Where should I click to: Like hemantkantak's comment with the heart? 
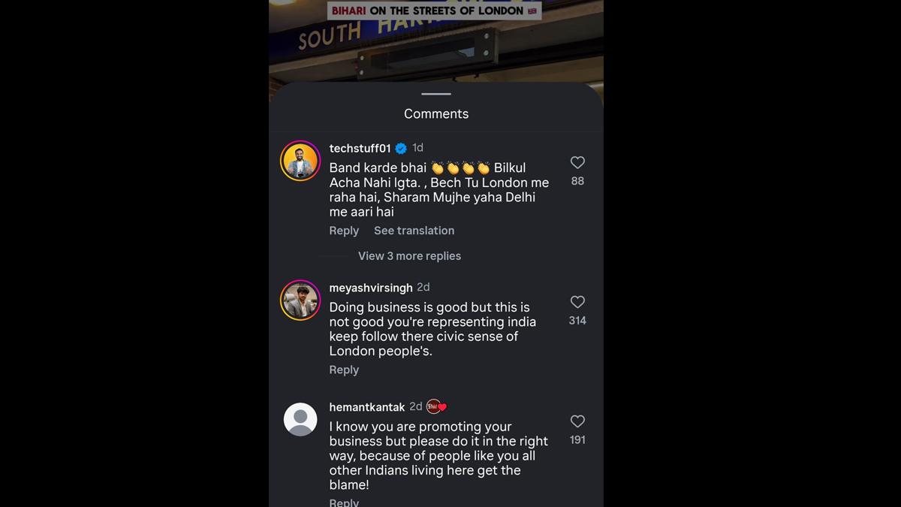[x=577, y=421]
